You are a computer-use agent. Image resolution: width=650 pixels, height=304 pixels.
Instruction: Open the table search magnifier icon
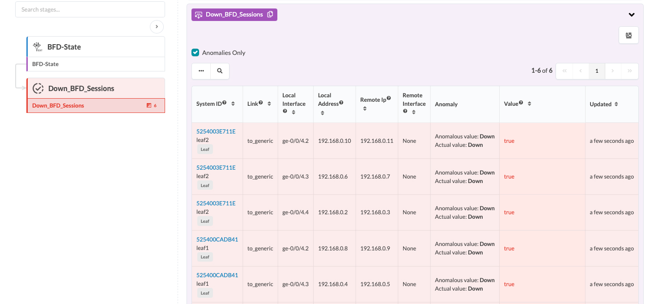220,71
